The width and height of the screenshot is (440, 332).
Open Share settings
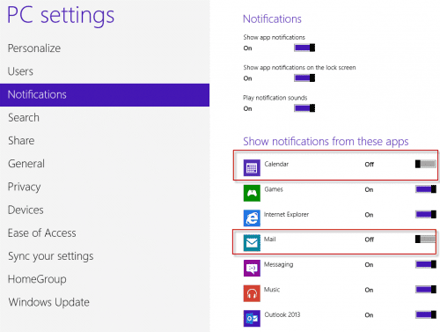(105, 141)
